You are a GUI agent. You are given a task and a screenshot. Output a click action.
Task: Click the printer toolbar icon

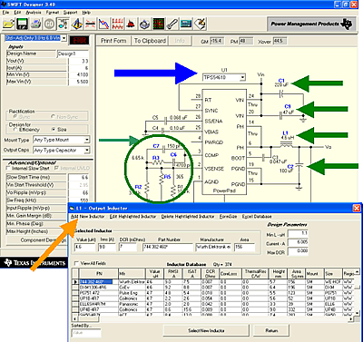[35, 24]
